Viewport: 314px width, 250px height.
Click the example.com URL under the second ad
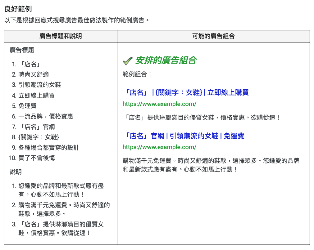[x=159, y=147]
